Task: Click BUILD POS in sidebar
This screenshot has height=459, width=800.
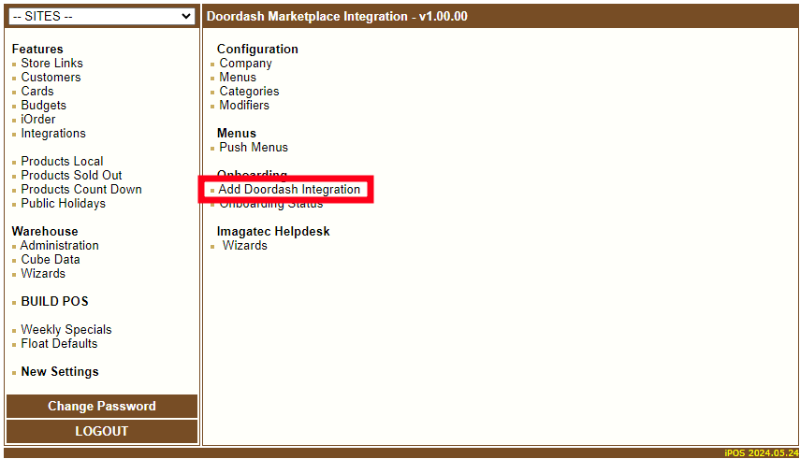Action: tap(54, 302)
